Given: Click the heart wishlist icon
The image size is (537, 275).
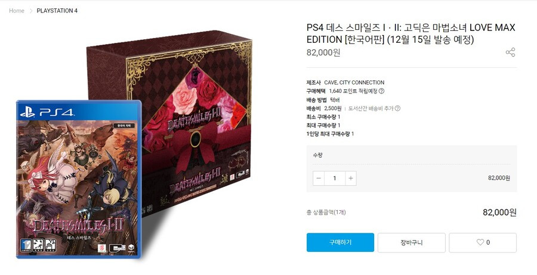Looking at the screenshot, I should [x=480, y=242].
